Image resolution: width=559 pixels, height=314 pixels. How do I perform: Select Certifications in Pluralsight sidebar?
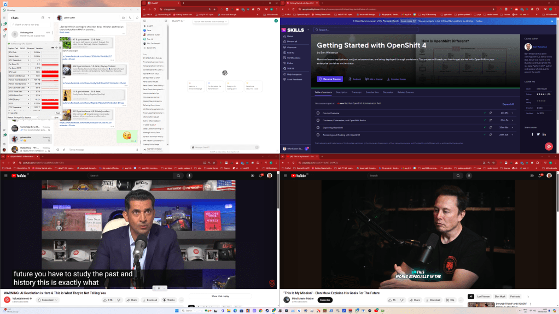coord(293,58)
